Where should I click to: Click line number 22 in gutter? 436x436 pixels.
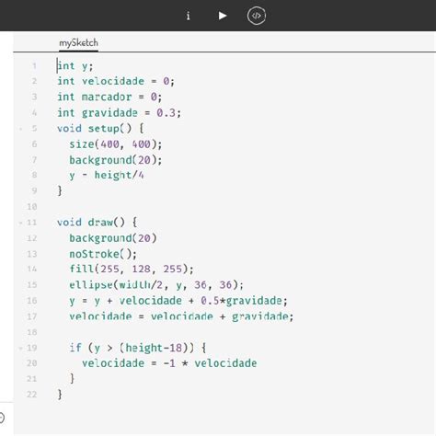[32, 395]
